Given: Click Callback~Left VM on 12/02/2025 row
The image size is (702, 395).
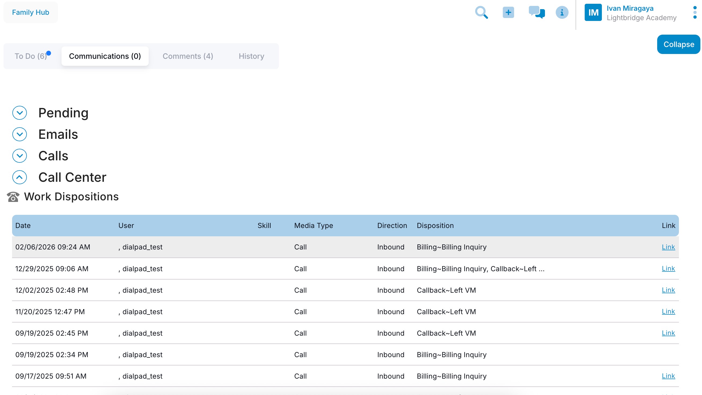Looking at the screenshot, I should tap(446, 290).
